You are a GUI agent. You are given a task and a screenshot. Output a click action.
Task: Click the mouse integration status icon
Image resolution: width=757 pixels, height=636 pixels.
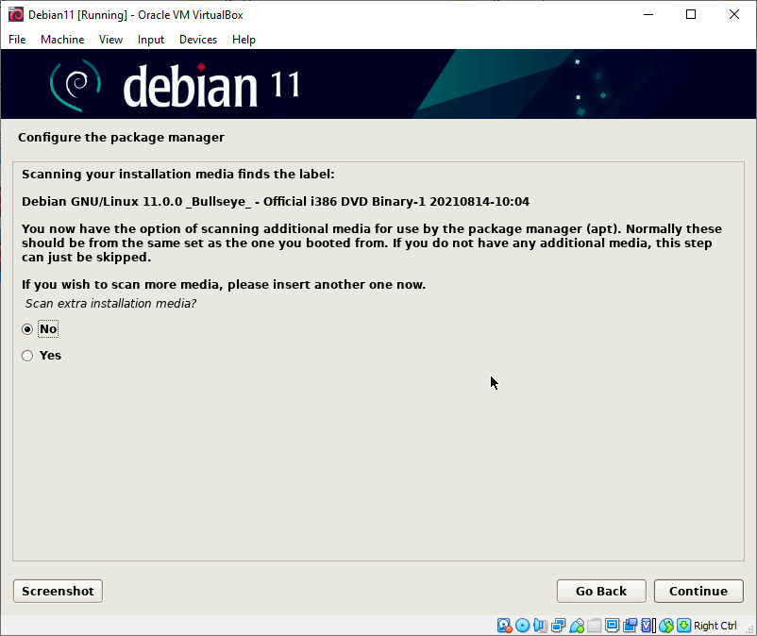(666, 626)
